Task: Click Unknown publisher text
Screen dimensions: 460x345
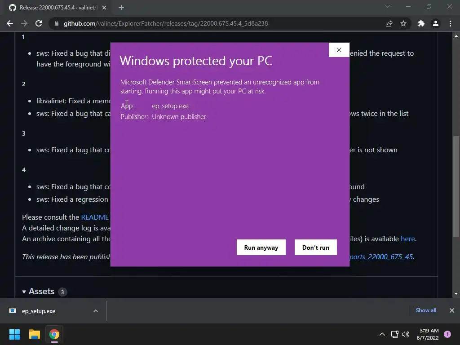Action: [179, 117]
